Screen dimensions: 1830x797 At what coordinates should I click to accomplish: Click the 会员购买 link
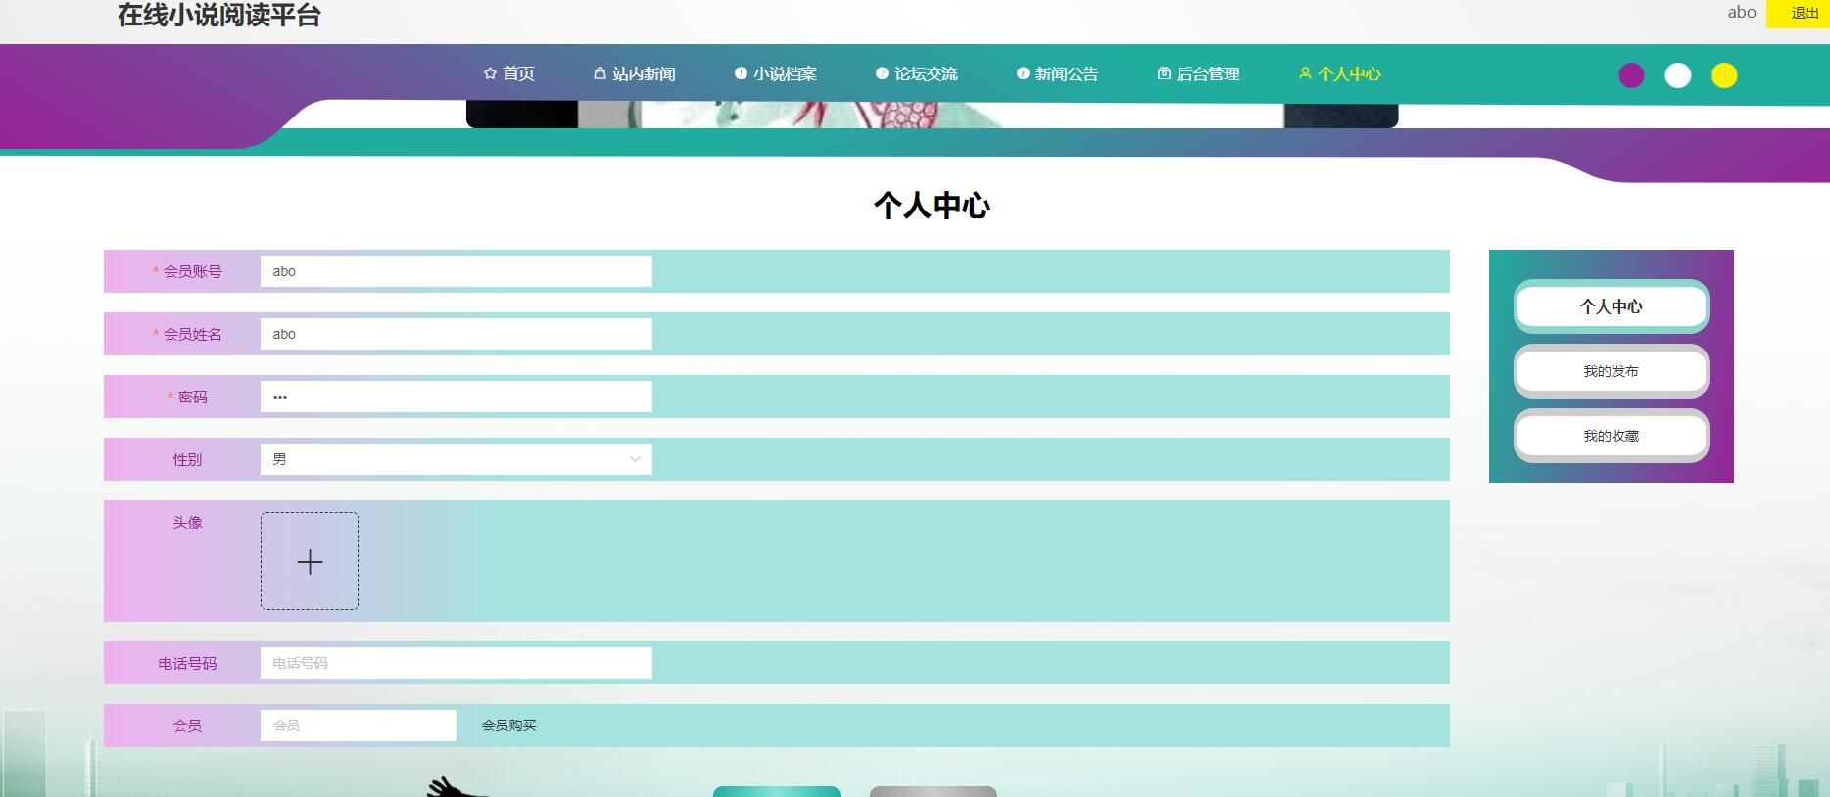[508, 726]
